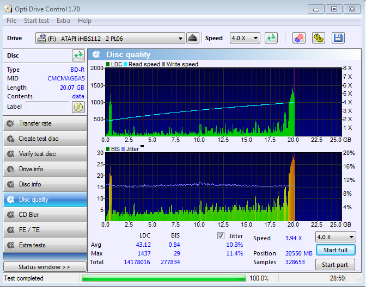
Task: Click the 100.0% progress label
Action: 259,278
